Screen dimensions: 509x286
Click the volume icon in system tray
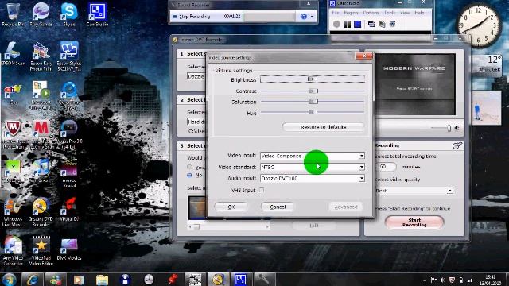[443, 280]
